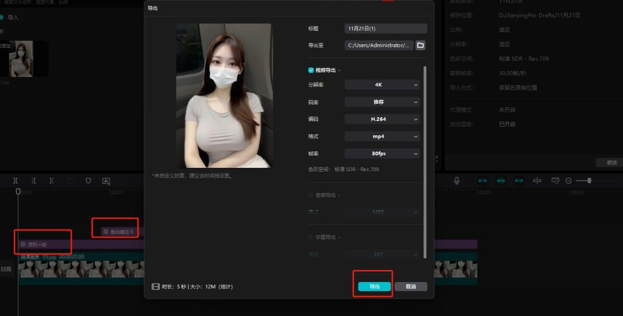This screenshot has width=623, height=316.
Task: Click the playhead marker at timeline start
Action: tap(18, 192)
